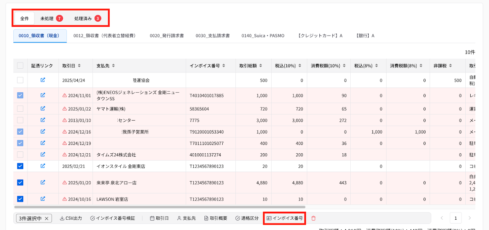Open evidence link for the 2025/04/24 row
This screenshot has width=489, height=230.
tap(43, 80)
